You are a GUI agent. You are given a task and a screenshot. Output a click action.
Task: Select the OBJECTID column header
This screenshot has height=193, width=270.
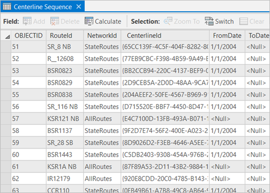coord(28,35)
